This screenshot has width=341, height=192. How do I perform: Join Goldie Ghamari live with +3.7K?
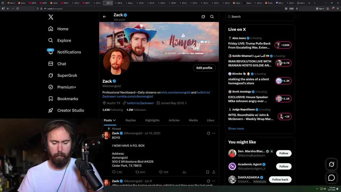(x=283, y=63)
